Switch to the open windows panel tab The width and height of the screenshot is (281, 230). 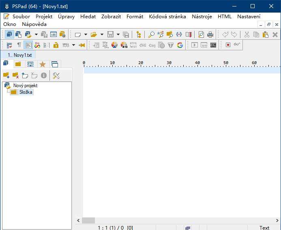tap(55, 64)
